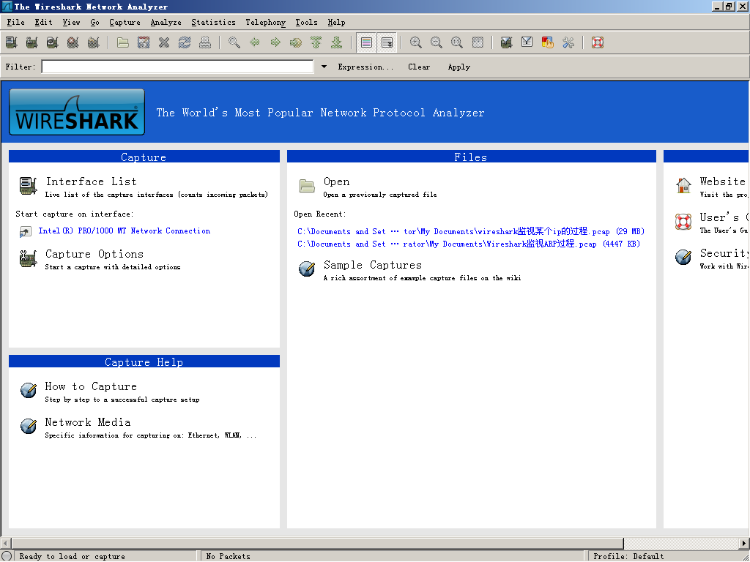Click the help lifebuoy toolbar icon
The height and width of the screenshot is (562, 750).
(x=598, y=42)
